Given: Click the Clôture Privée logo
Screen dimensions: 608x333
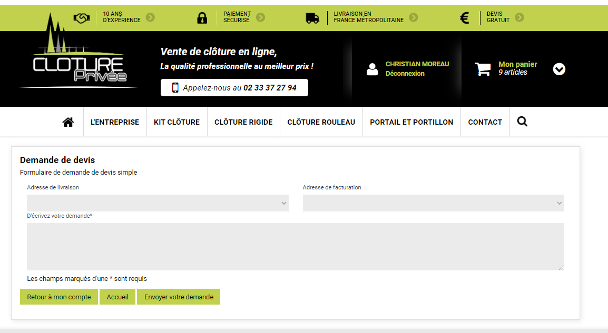Looking at the screenshot, I should [x=79, y=51].
